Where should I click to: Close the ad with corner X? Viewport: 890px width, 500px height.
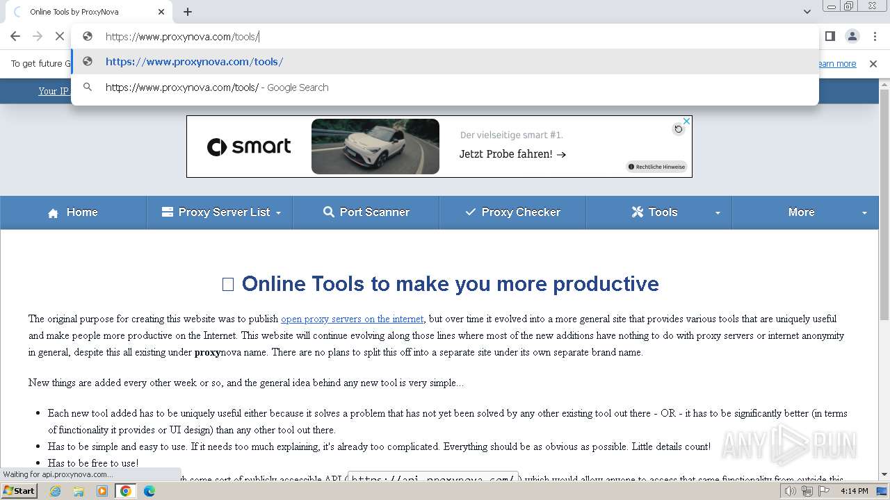click(x=686, y=122)
